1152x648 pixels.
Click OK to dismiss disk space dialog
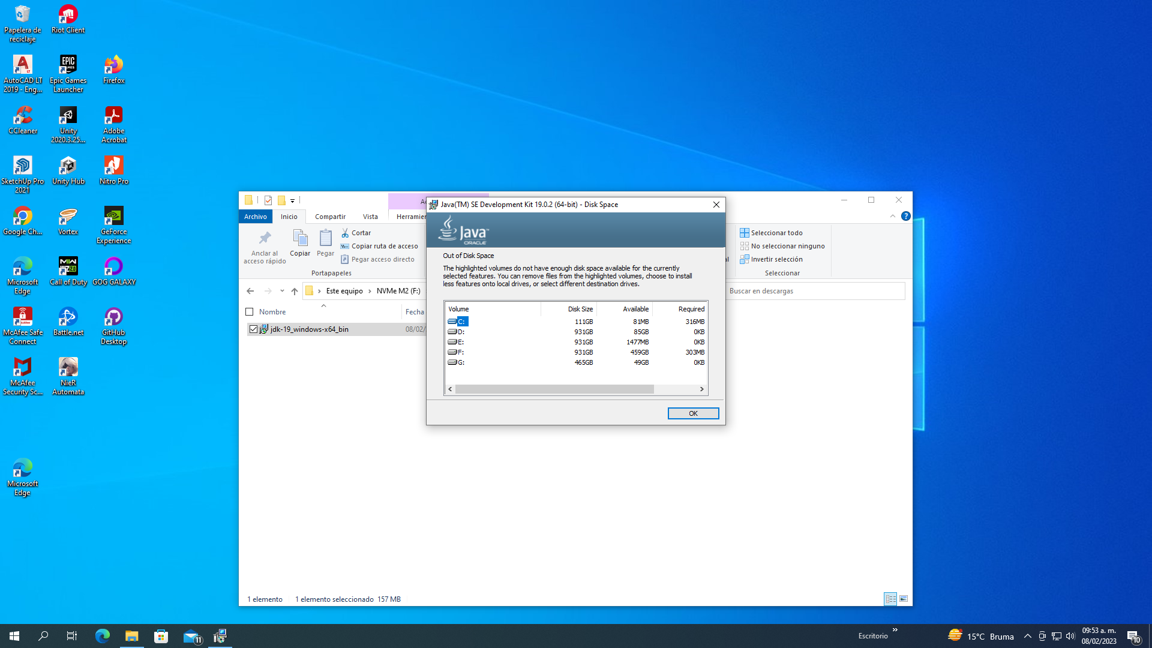click(x=693, y=413)
